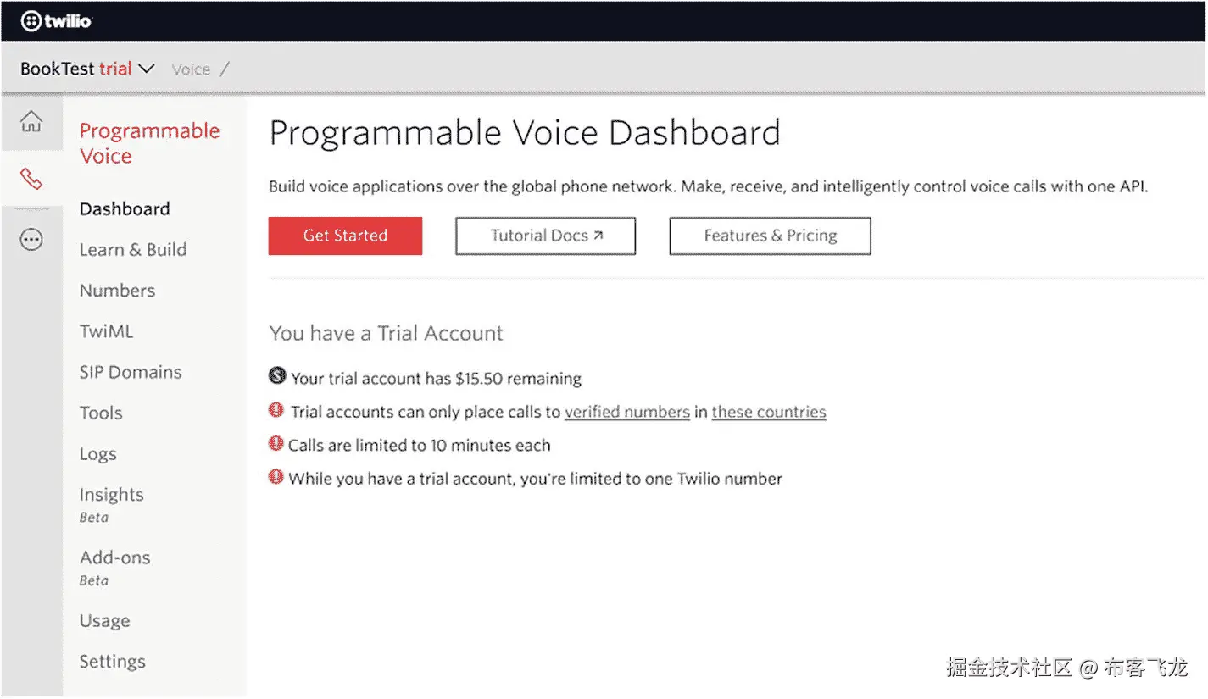
Task: Open Usage in the sidebar
Action: click(x=104, y=621)
